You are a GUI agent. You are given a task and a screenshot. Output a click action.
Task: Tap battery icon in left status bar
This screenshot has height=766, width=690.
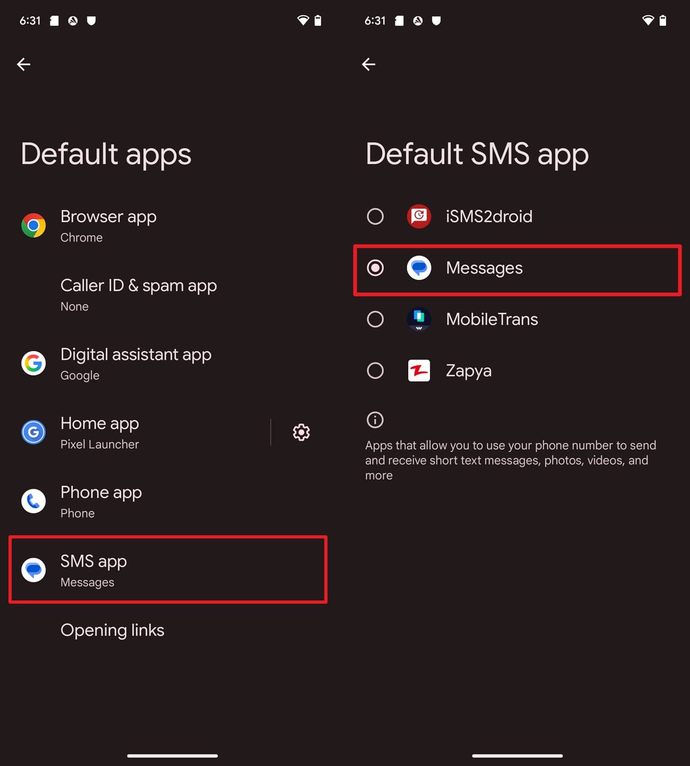318,21
